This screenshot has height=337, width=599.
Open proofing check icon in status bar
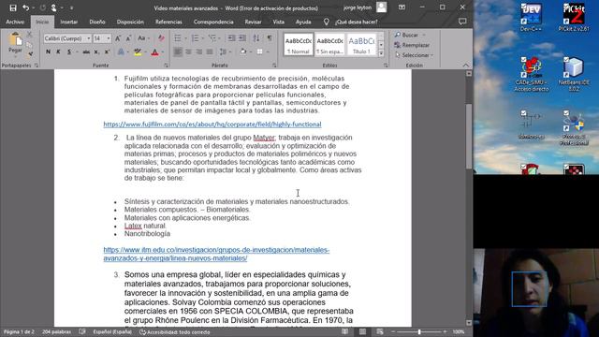(82, 331)
